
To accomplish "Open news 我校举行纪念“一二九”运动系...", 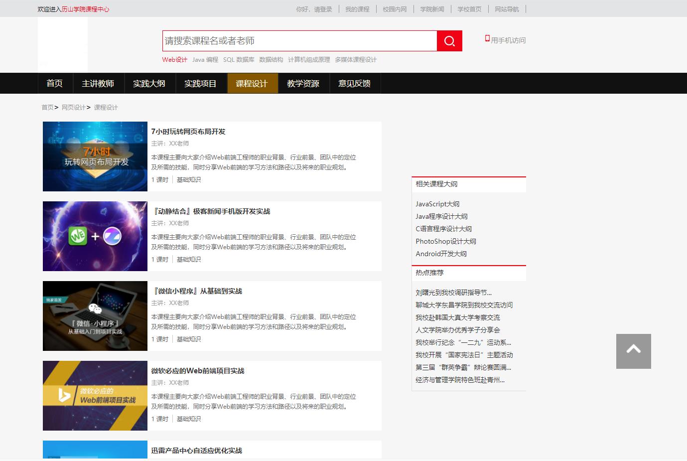I will (x=463, y=342).
